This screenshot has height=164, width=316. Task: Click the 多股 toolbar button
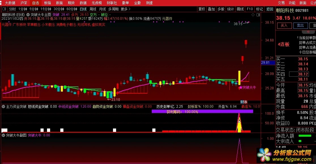pos(221,9)
